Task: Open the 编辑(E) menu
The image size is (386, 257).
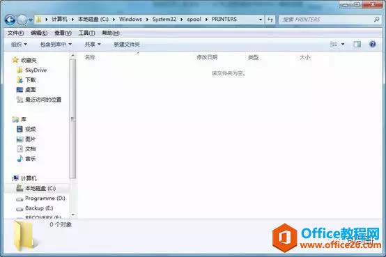Action: (x=39, y=33)
